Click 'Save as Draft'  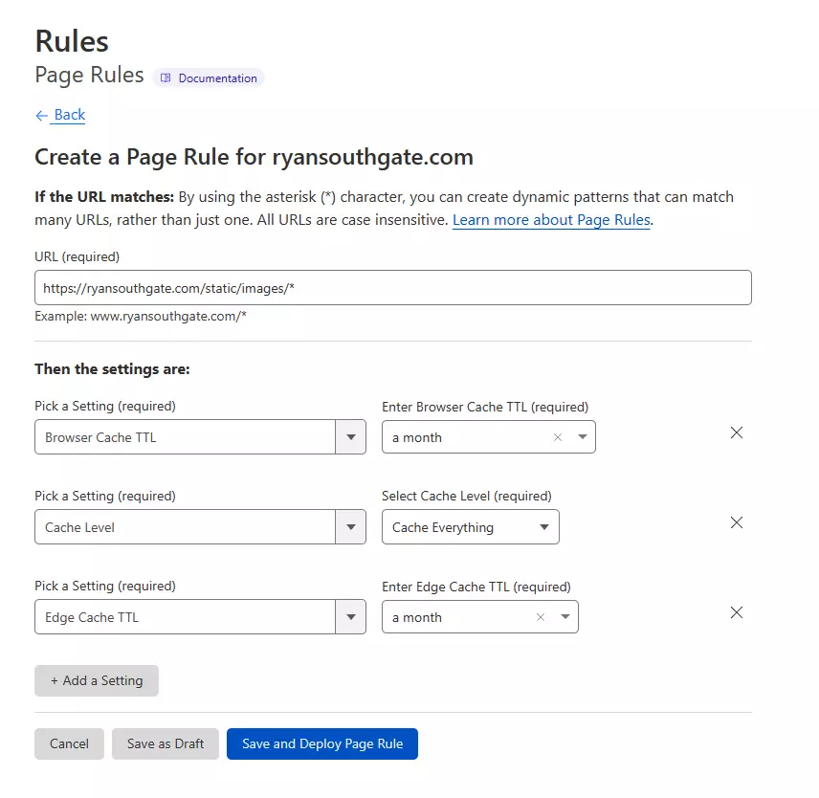click(165, 743)
